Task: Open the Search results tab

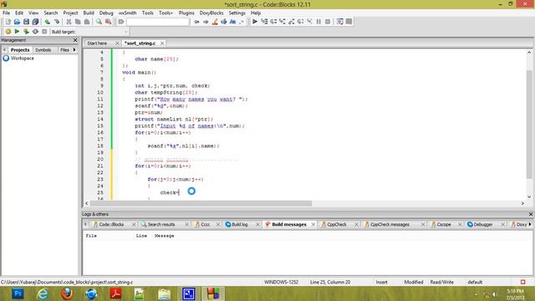Action: 161,225
